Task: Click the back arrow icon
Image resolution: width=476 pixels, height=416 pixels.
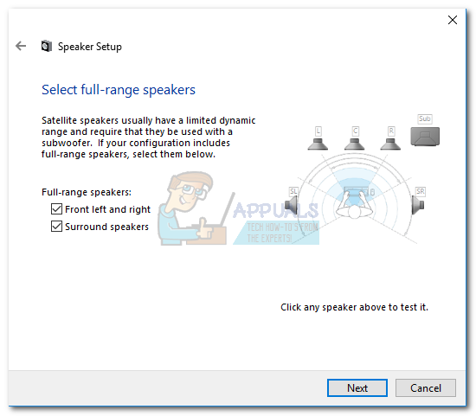Action: 21,46
